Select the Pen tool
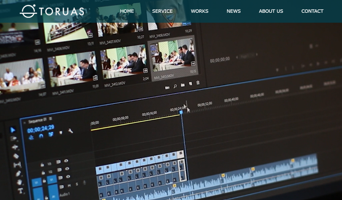Image resolution: width=342 pixels, height=200 pixels. [18, 173]
